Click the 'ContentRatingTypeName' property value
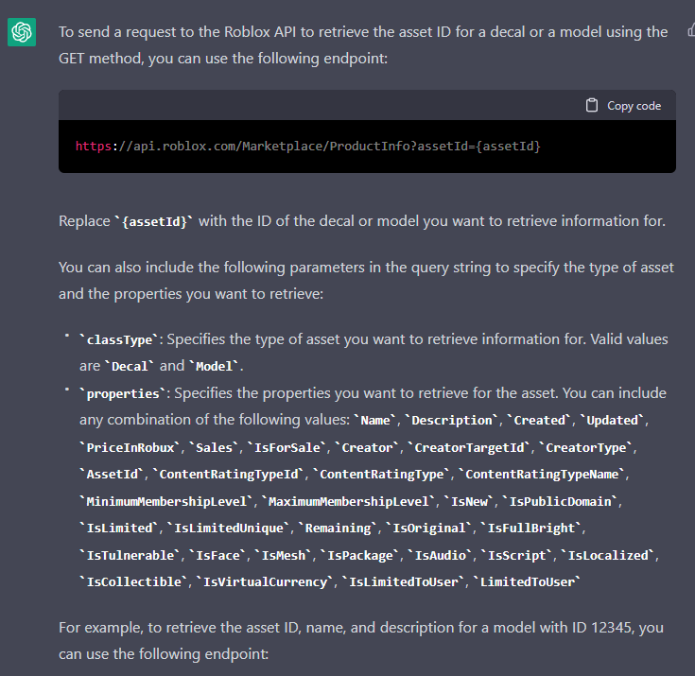 542,475
